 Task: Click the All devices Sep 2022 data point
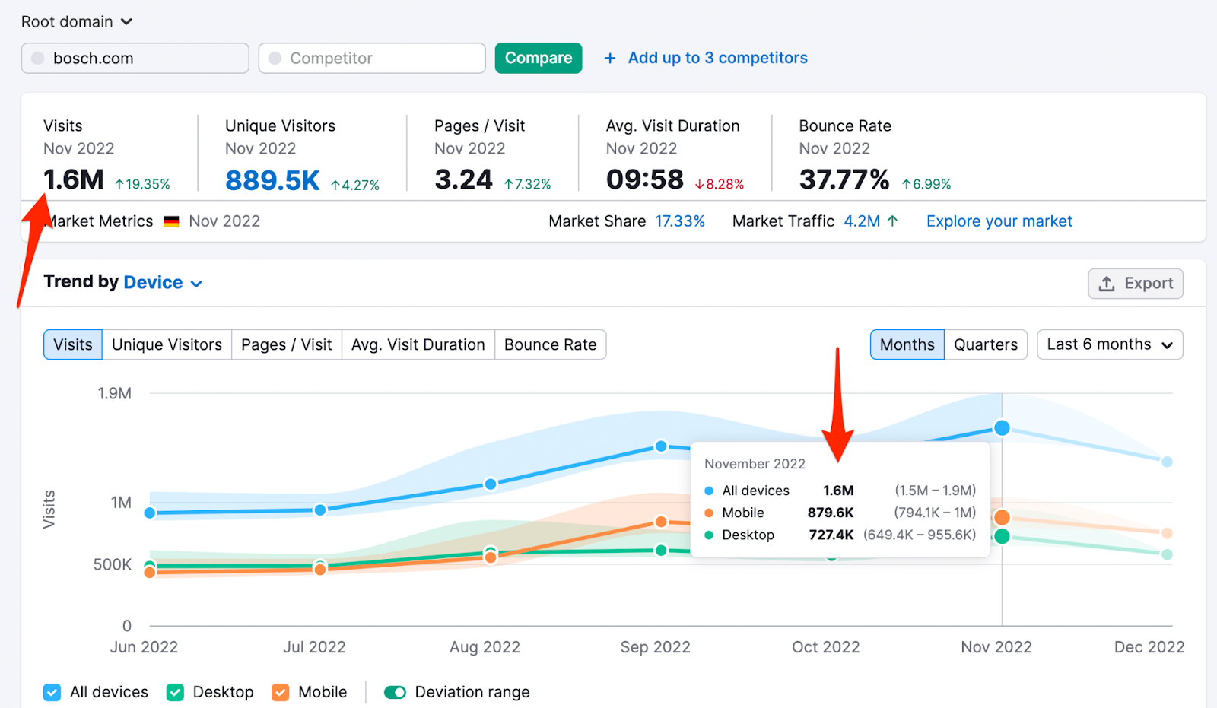click(x=661, y=446)
